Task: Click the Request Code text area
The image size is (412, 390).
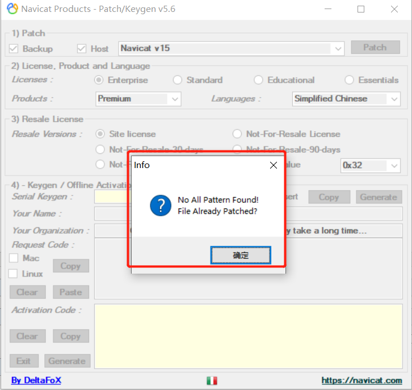Action: coord(249,269)
